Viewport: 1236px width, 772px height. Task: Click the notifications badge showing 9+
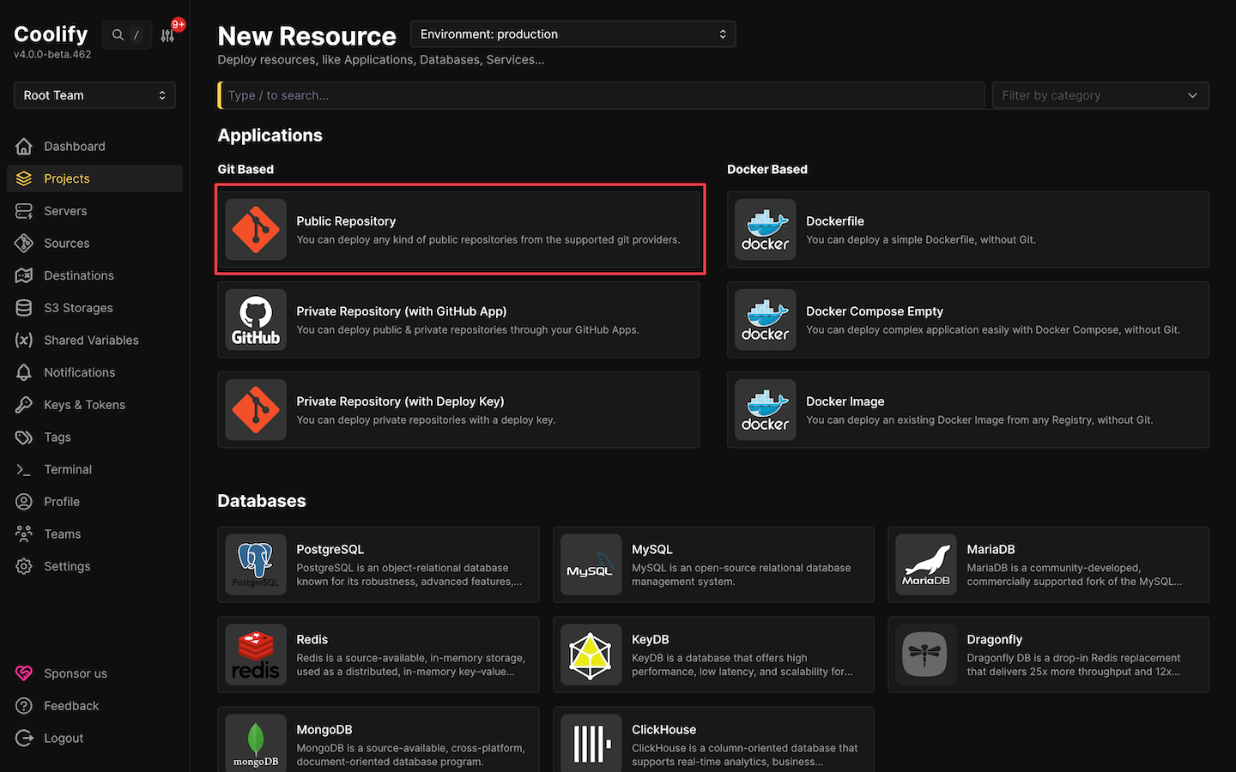click(174, 25)
